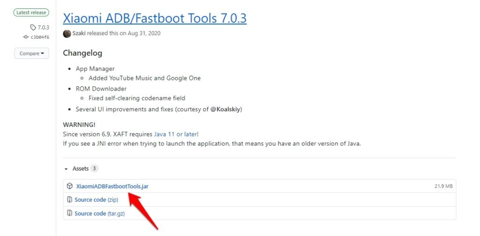Image resolution: width=480 pixels, height=236 pixels.
Task: Download Source code (zip)
Action: coord(97,200)
